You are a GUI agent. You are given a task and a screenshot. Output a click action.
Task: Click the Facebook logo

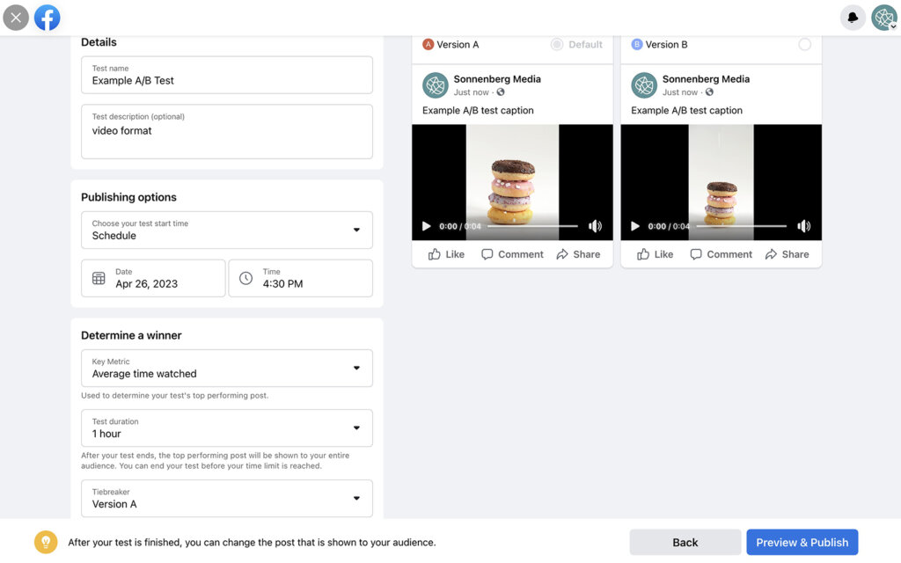[47, 17]
